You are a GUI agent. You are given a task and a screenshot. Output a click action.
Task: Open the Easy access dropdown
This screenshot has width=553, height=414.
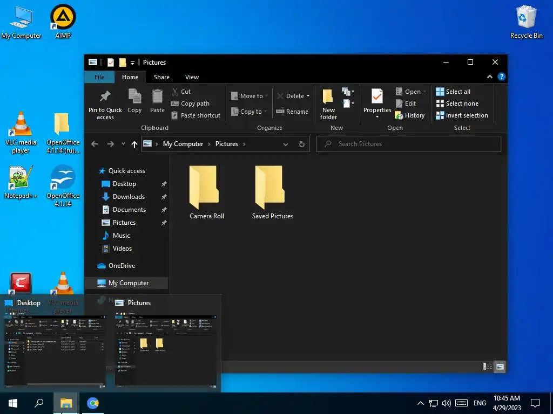coord(348,103)
